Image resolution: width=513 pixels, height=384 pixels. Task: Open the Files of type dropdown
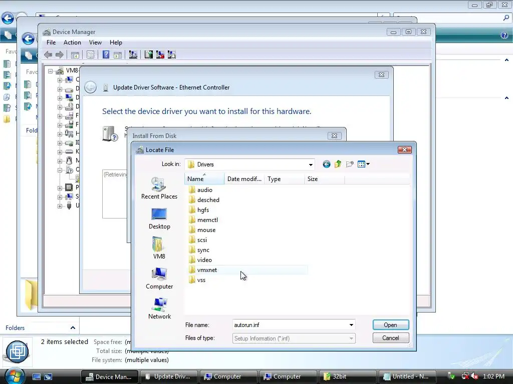pos(294,338)
